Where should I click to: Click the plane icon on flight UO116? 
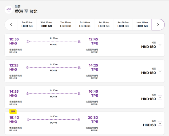28,119
